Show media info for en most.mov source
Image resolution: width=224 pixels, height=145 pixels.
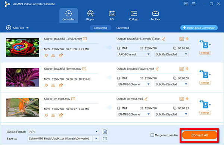coord(73,99)
